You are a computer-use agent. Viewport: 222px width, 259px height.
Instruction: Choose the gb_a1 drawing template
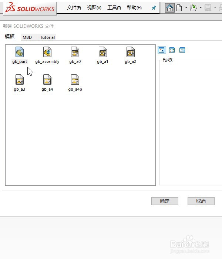coord(103,52)
